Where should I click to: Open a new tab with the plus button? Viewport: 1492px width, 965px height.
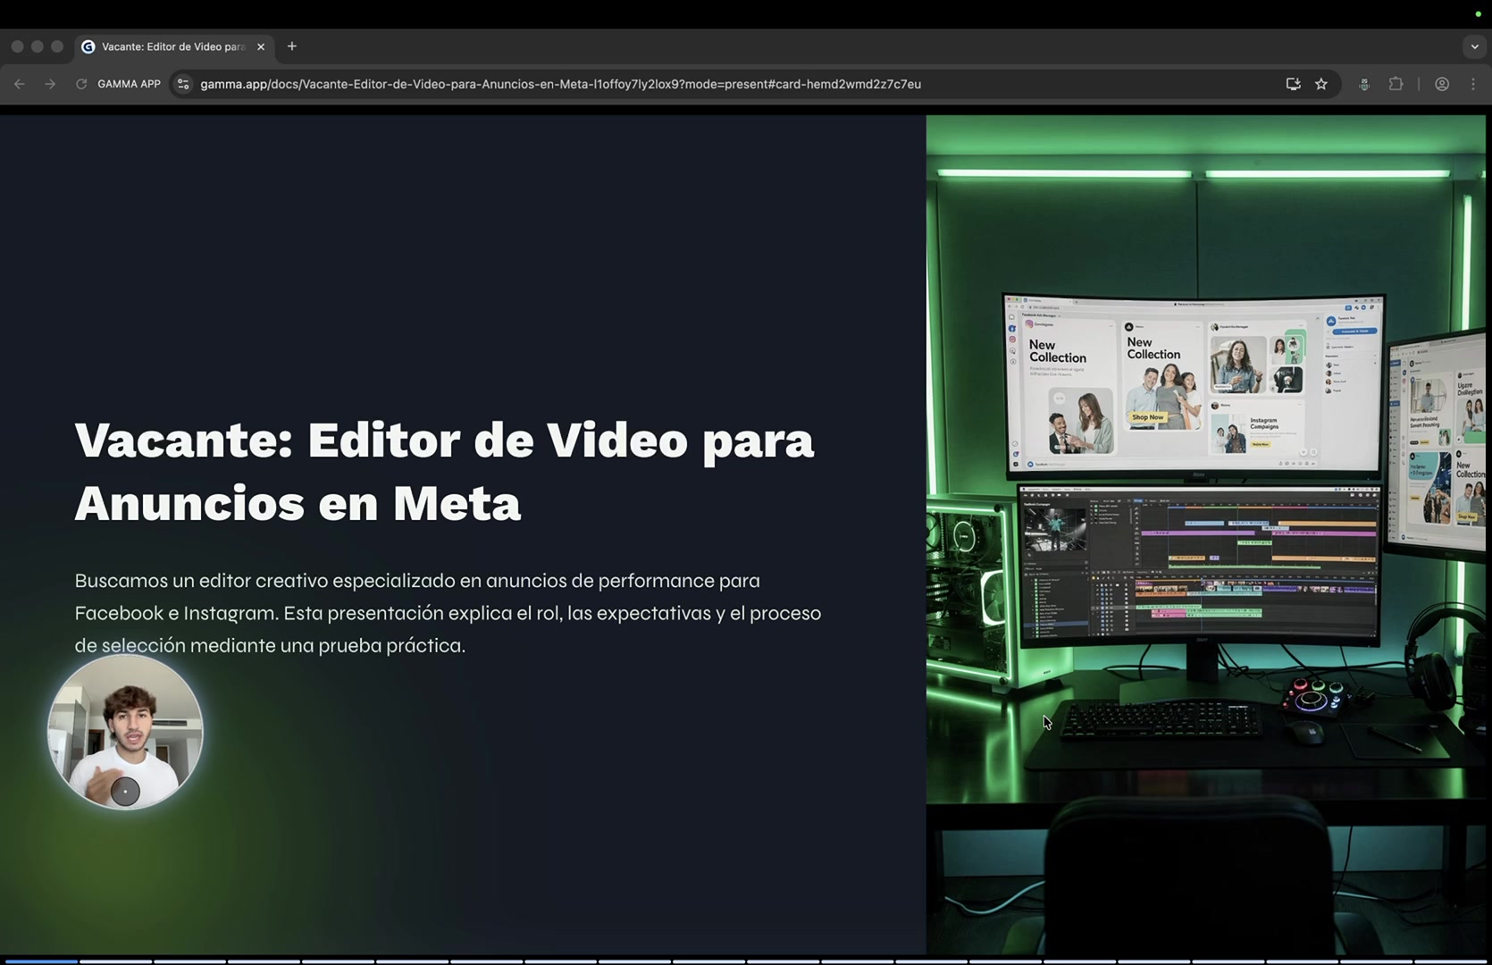292,46
